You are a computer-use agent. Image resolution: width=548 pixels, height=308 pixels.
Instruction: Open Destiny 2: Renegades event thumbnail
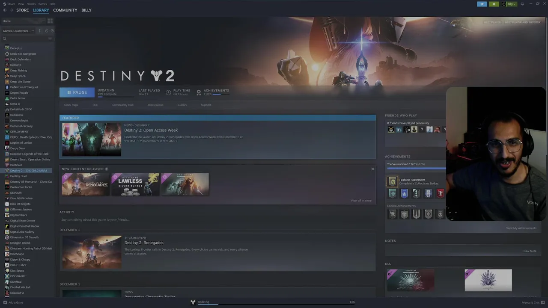[x=92, y=252]
